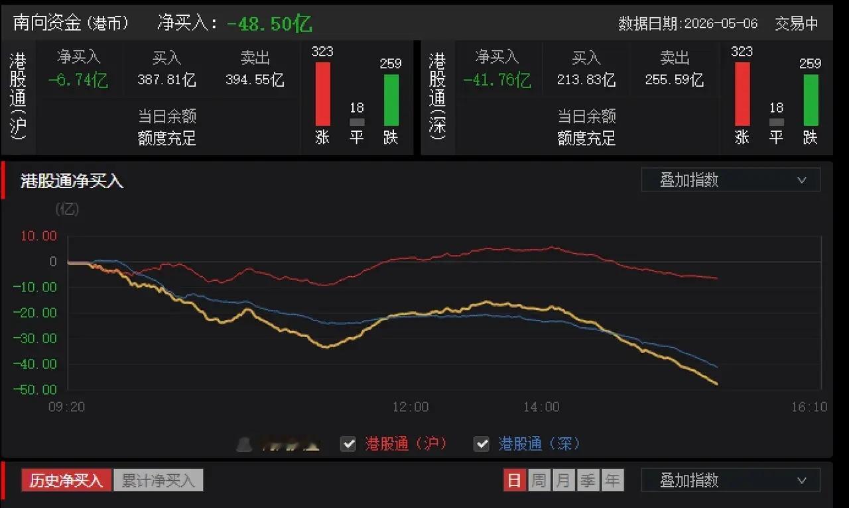This screenshot has height=508, width=849.
Task: Select the 季 period button
Action: tap(588, 480)
